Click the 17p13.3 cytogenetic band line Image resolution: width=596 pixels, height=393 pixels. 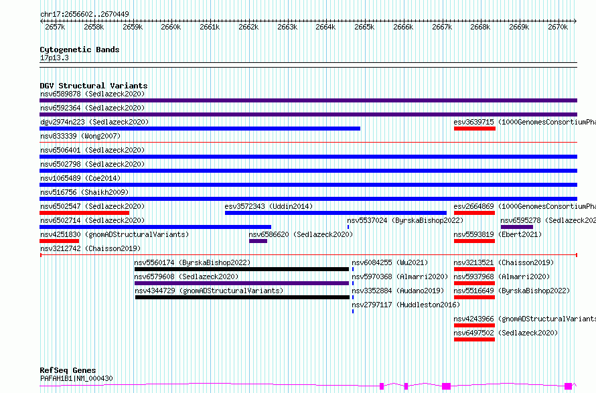point(308,65)
